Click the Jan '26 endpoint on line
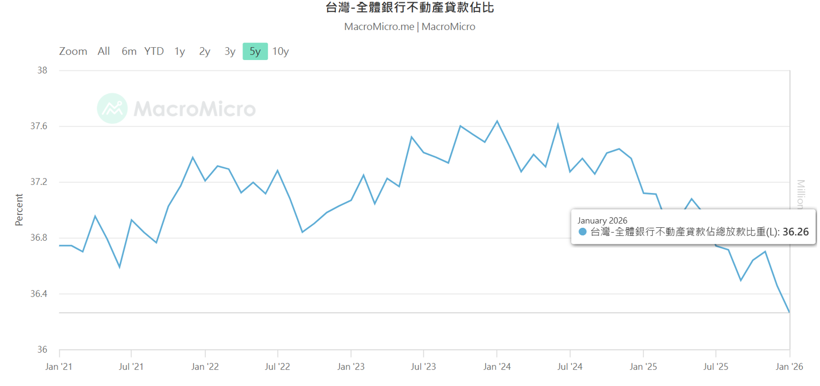This screenshot has width=820, height=386. [x=789, y=313]
